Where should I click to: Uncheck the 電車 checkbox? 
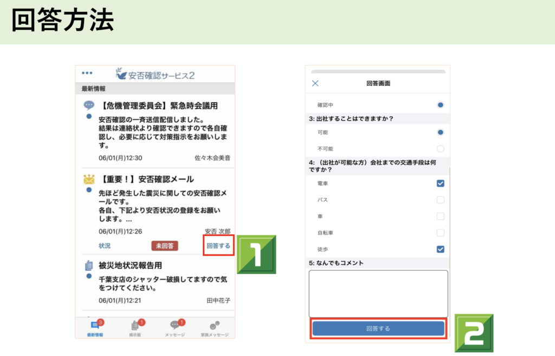[x=440, y=183]
